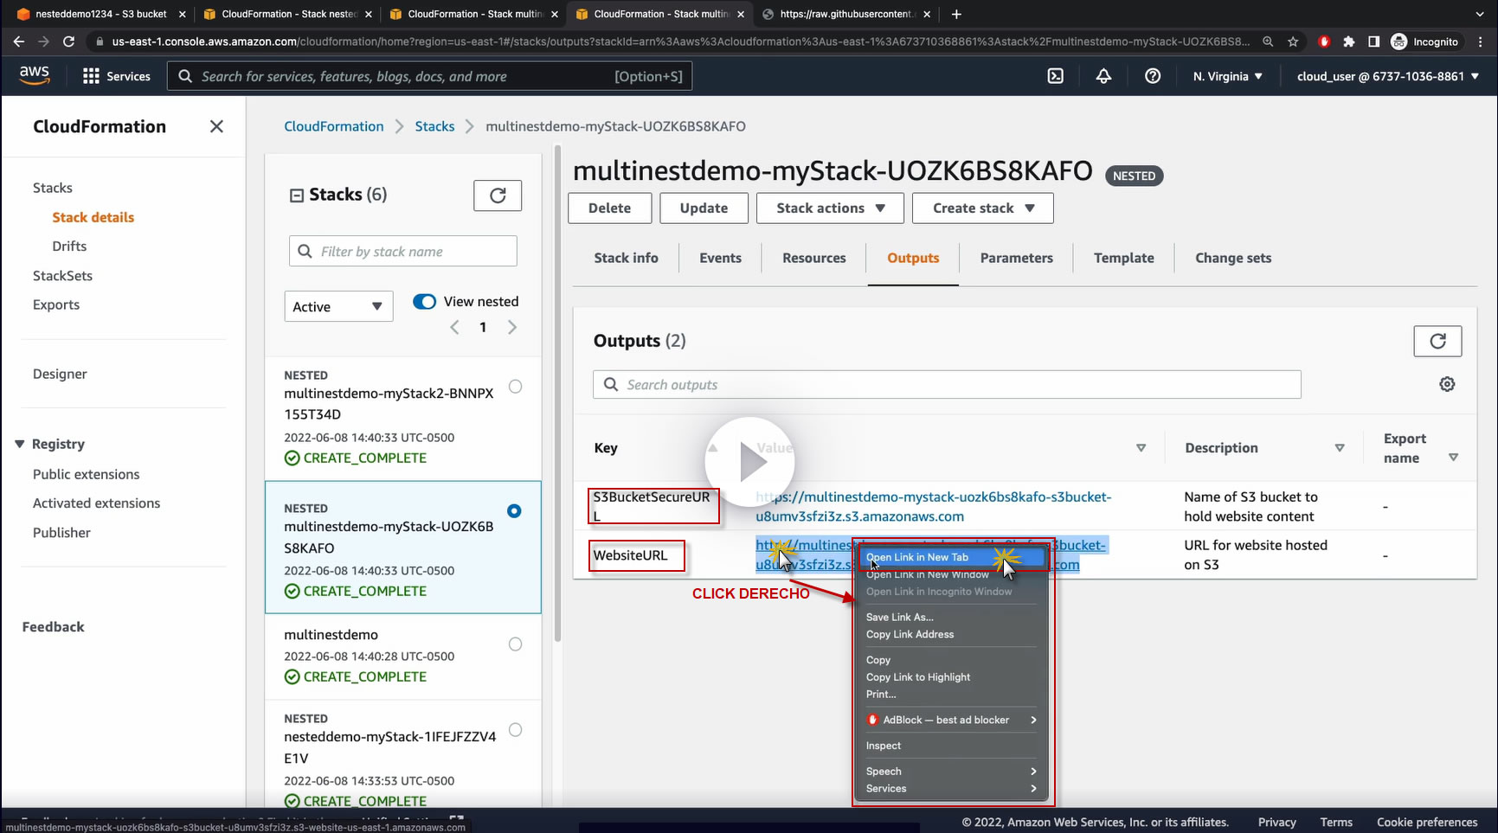Screen dimensions: 1498x833
Task: Switch to the Template tab
Action: (1123, 258)
